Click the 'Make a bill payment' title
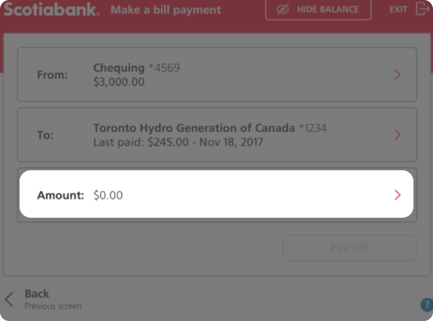 [166, 10]
